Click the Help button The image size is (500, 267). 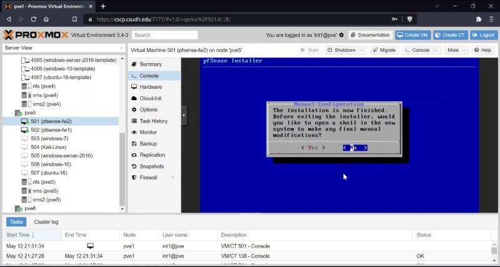pyautogui.click(x=482, y=50)
